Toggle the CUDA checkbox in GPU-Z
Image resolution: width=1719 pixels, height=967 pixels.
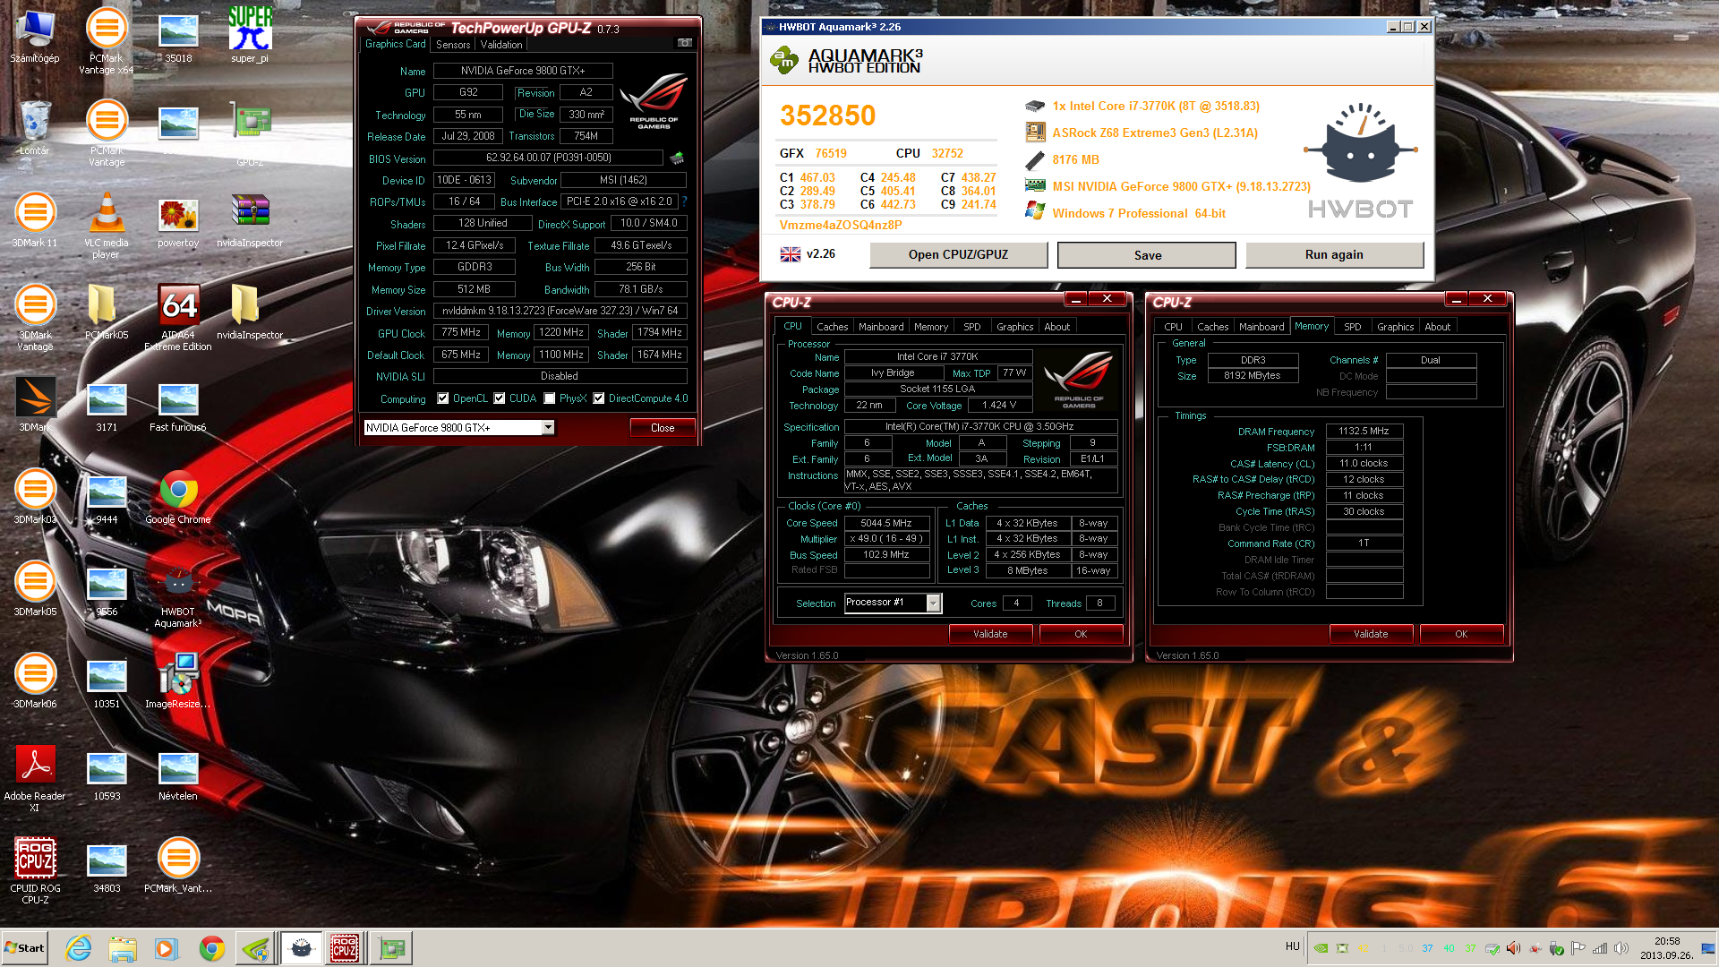pos(500,398)
